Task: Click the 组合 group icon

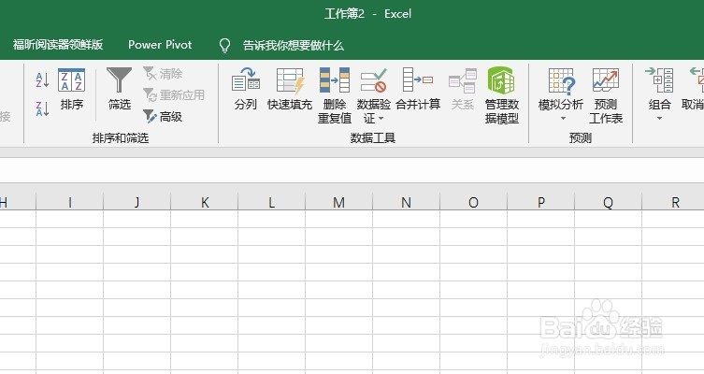Action: tap(659, 80)
